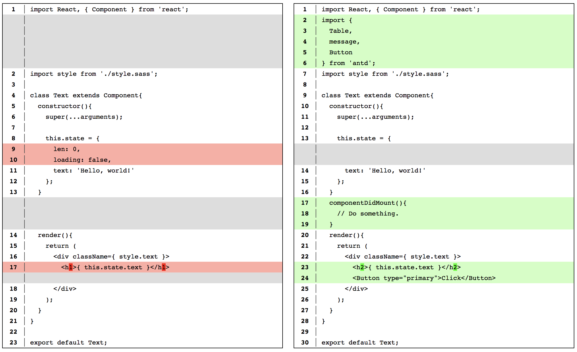Click '// Do something.' comment line
Image resolution: width=577 pixels, height=352 pixels.
point(368,214)
